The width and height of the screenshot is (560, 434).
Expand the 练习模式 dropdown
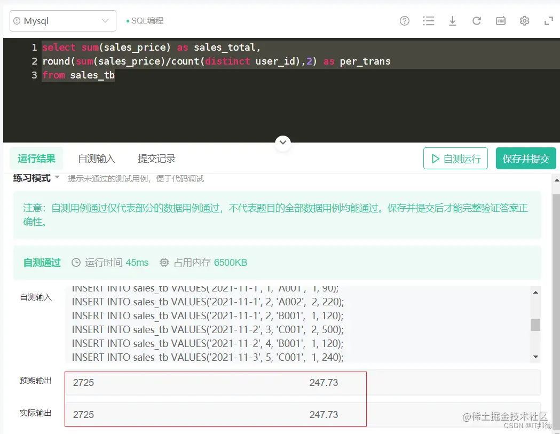pos(36,178)
